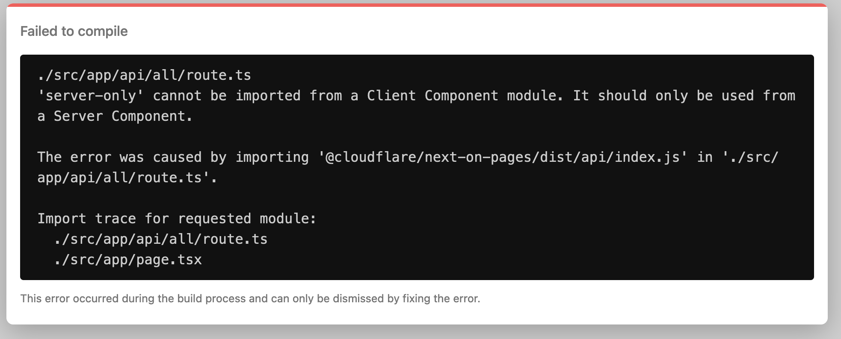This screenshot has width=841, height=339.
Task: Click the quoted 'server-only' text
Action: 91,96
